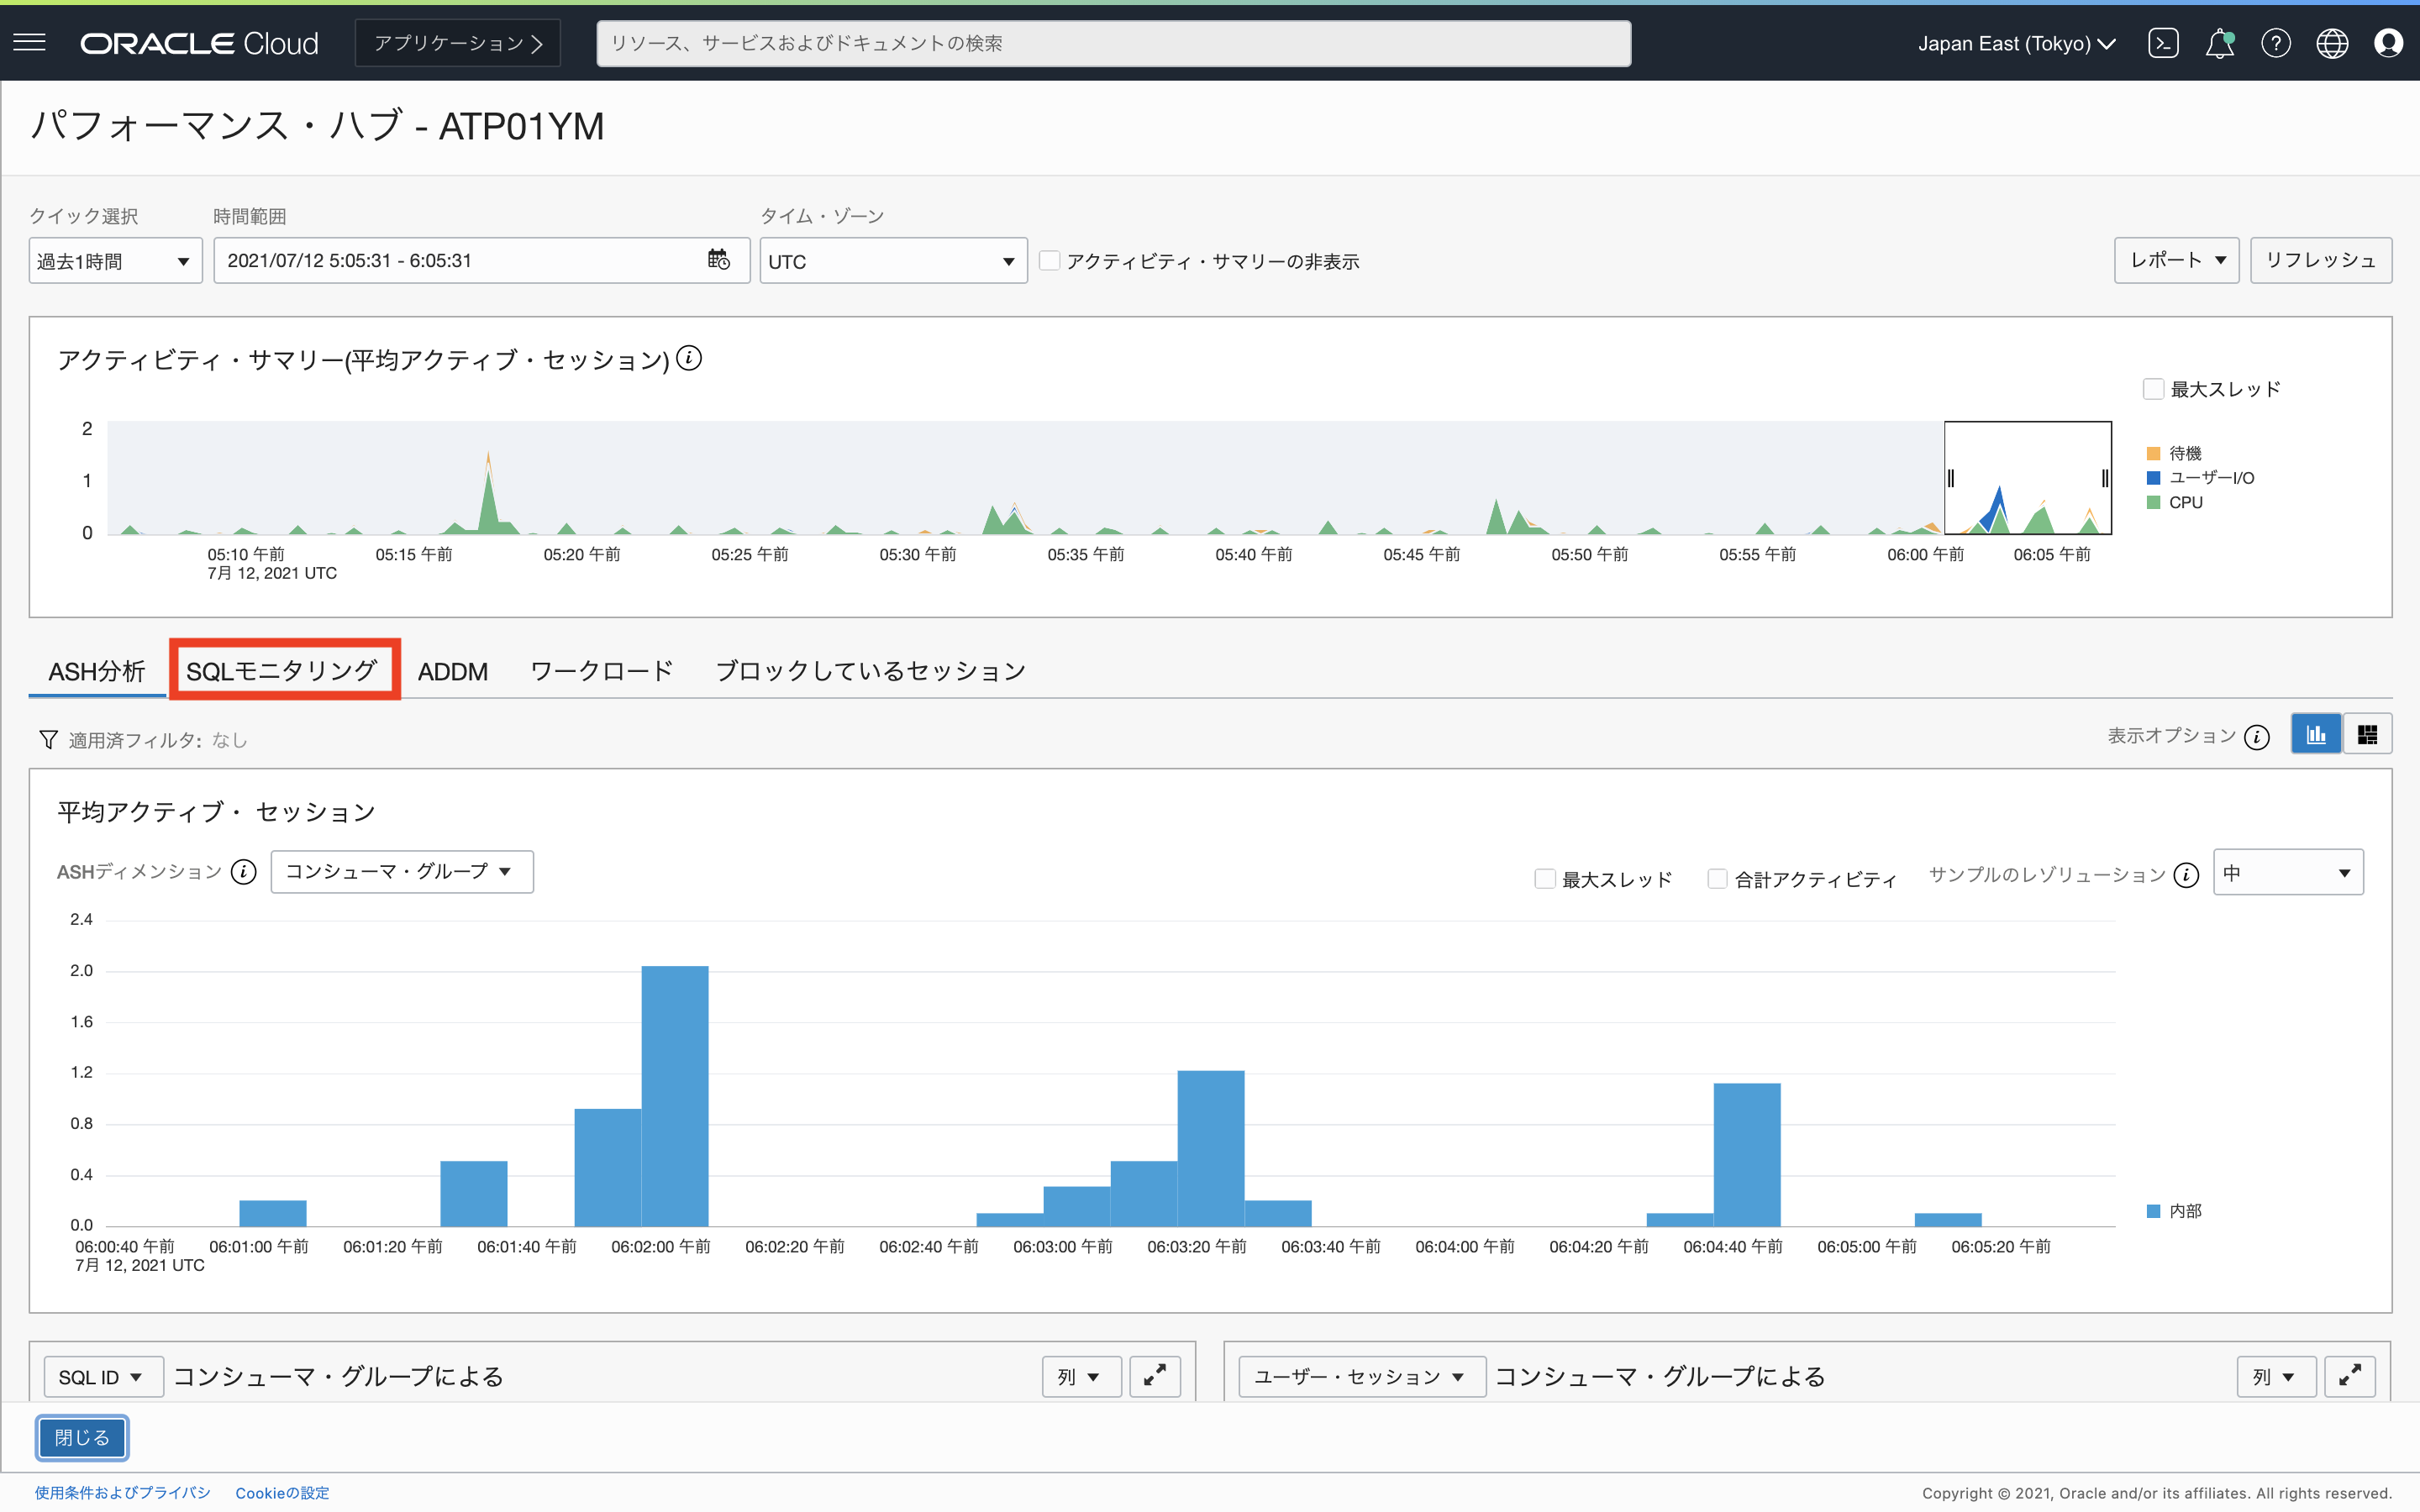This screenshot has height=1512, width=2420.
Task: Switch to treemap display option icon
Action: pyautogui.click(x=2367, y=735)
